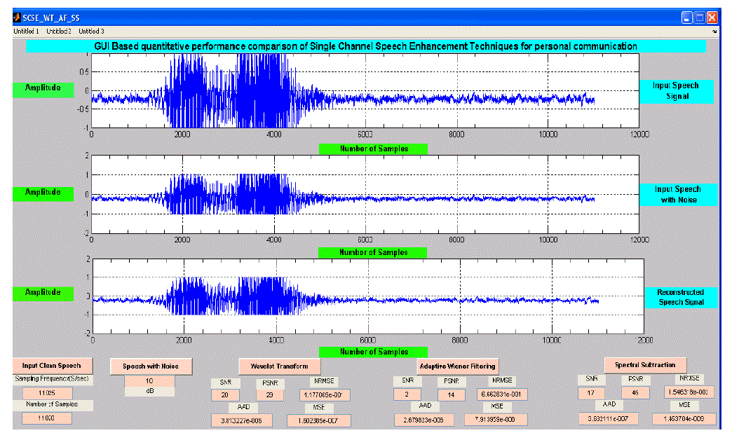739x440 pixels.
Task: Click the noise level field showing 10
Action: coord(149,381)
